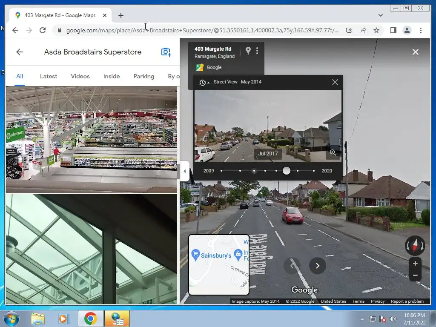Open the Sainsbury's minimap
This screenshot has height=327, width=436.
[x=219, y=265]
